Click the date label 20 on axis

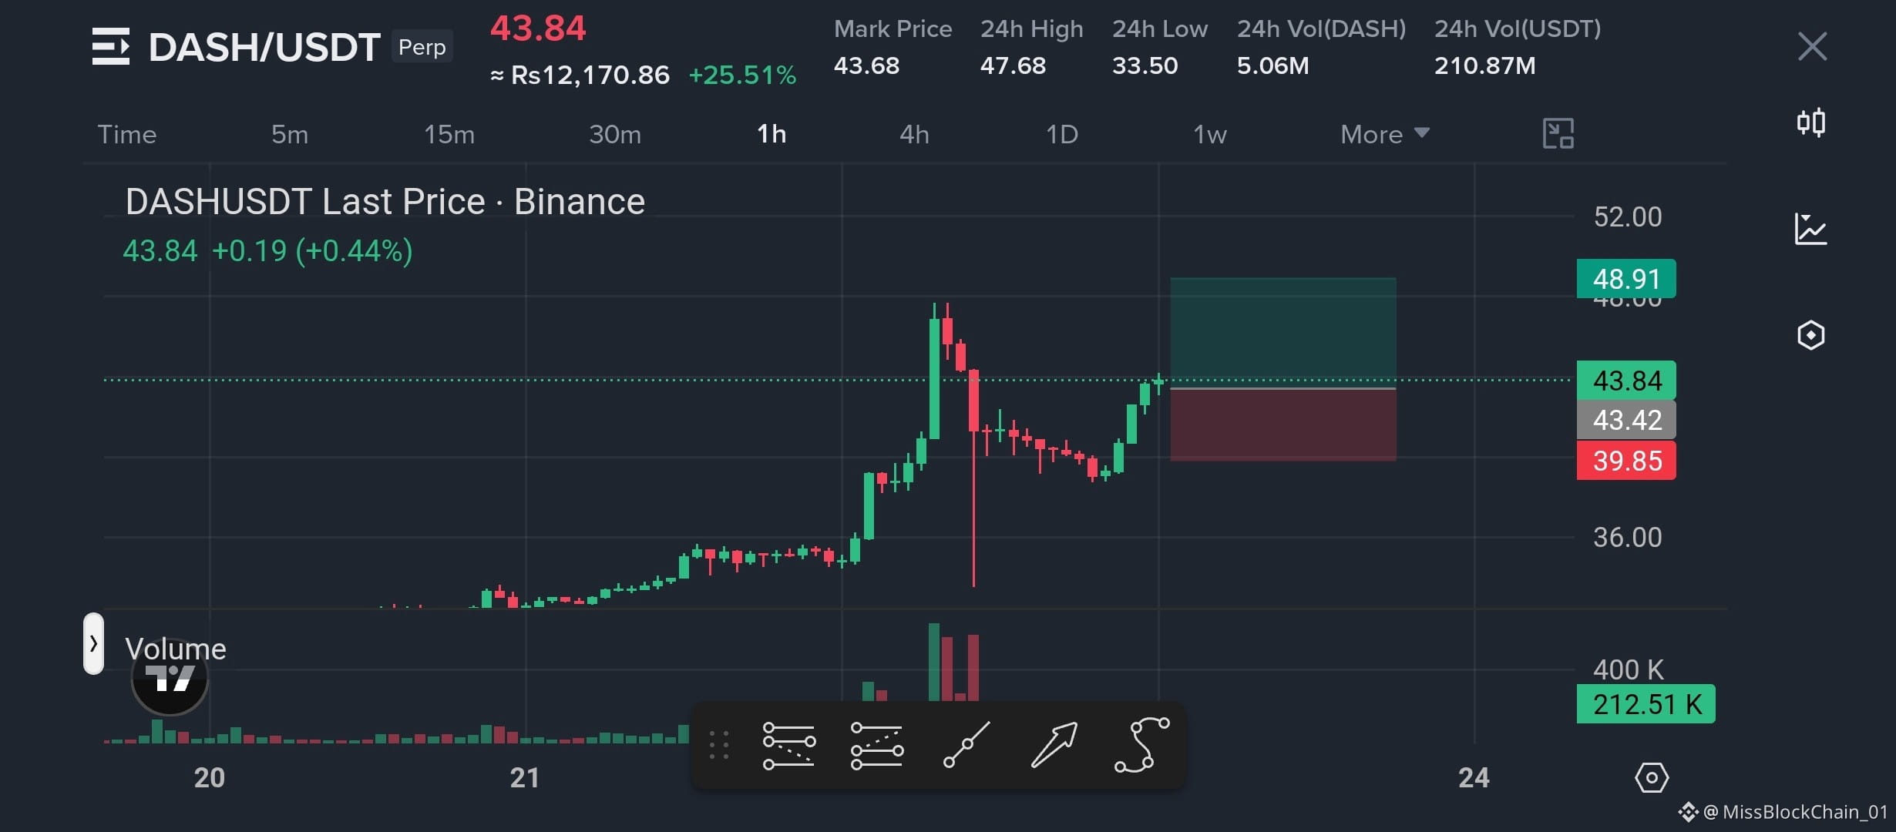(x=210, y=777)
